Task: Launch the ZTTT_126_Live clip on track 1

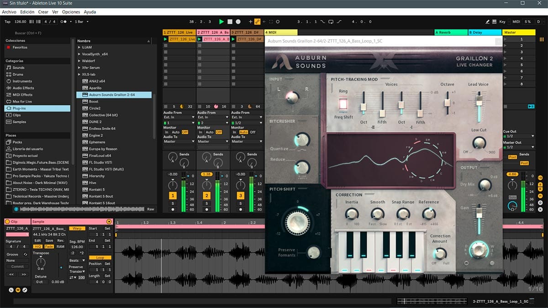Action: tap(166, 39)
